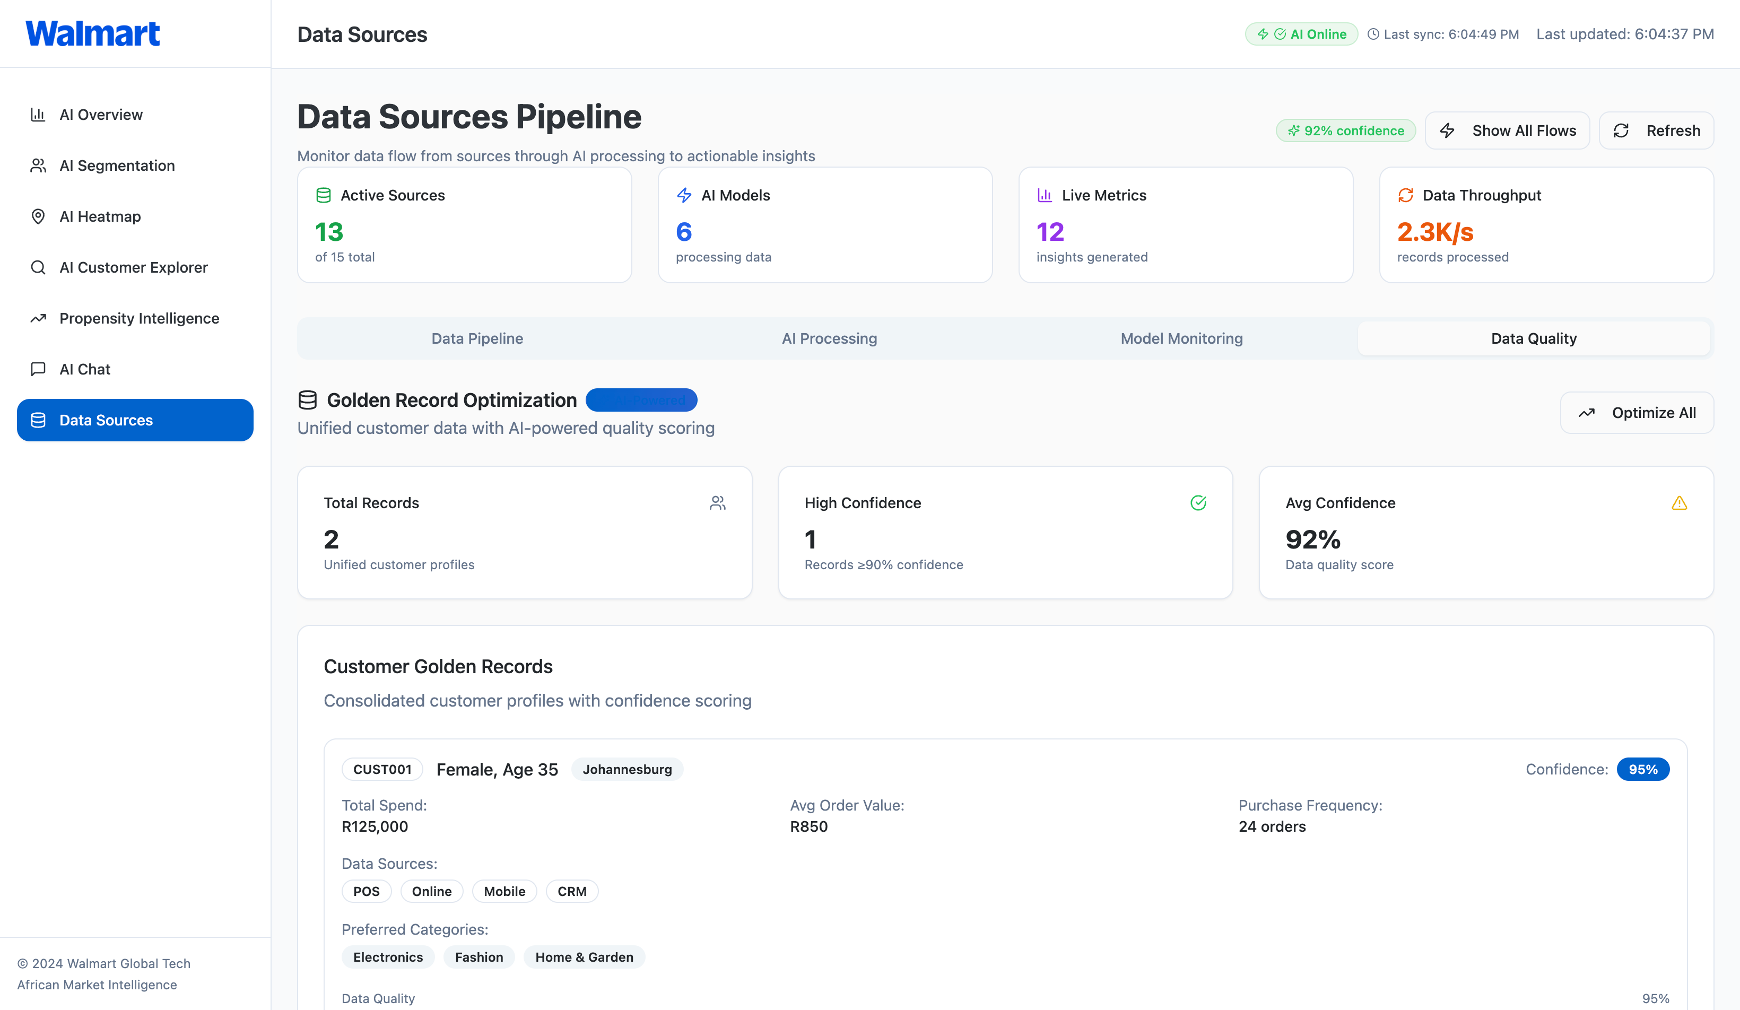
Task: Click the AI Powered badge
Action: pyautogui.click(x=641, y=400)
